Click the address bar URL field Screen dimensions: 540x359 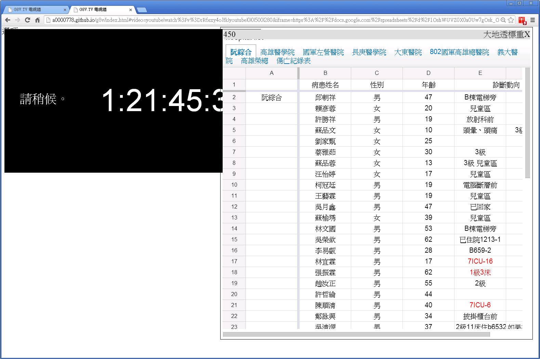click(274, 20)
